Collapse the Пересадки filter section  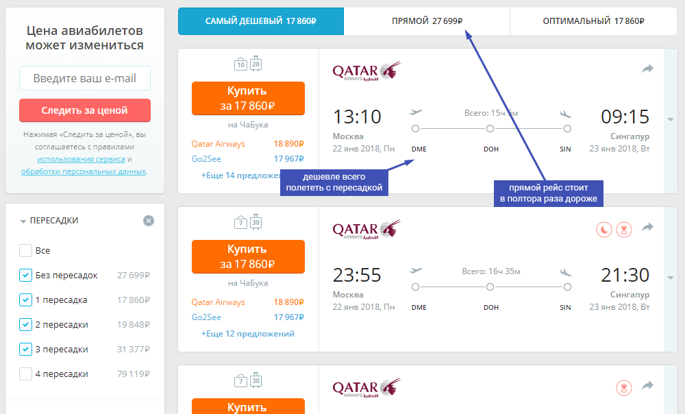23,221
